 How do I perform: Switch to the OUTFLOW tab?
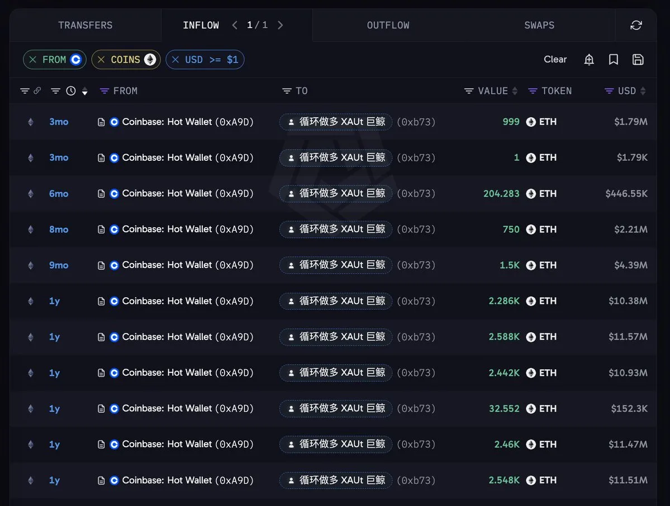[388, 25]
